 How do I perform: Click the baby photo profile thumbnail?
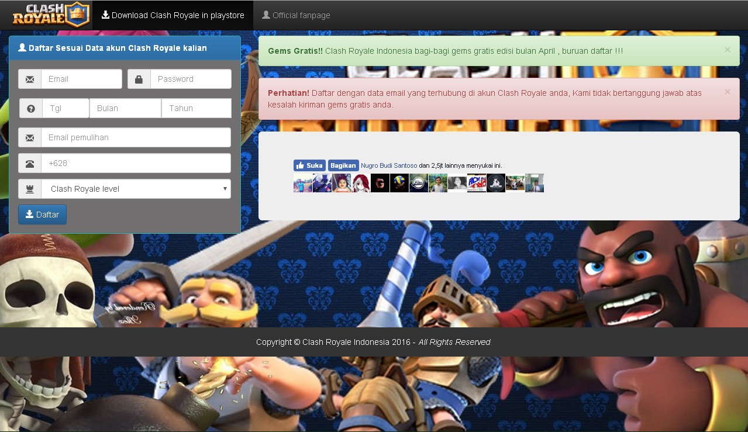tap(342, 183)
